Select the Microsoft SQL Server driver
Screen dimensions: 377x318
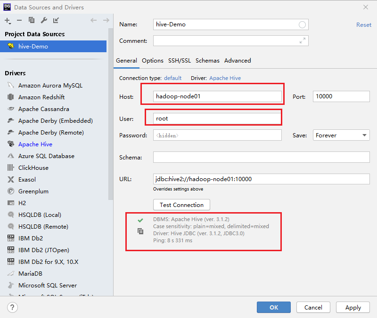coord(48,286)
